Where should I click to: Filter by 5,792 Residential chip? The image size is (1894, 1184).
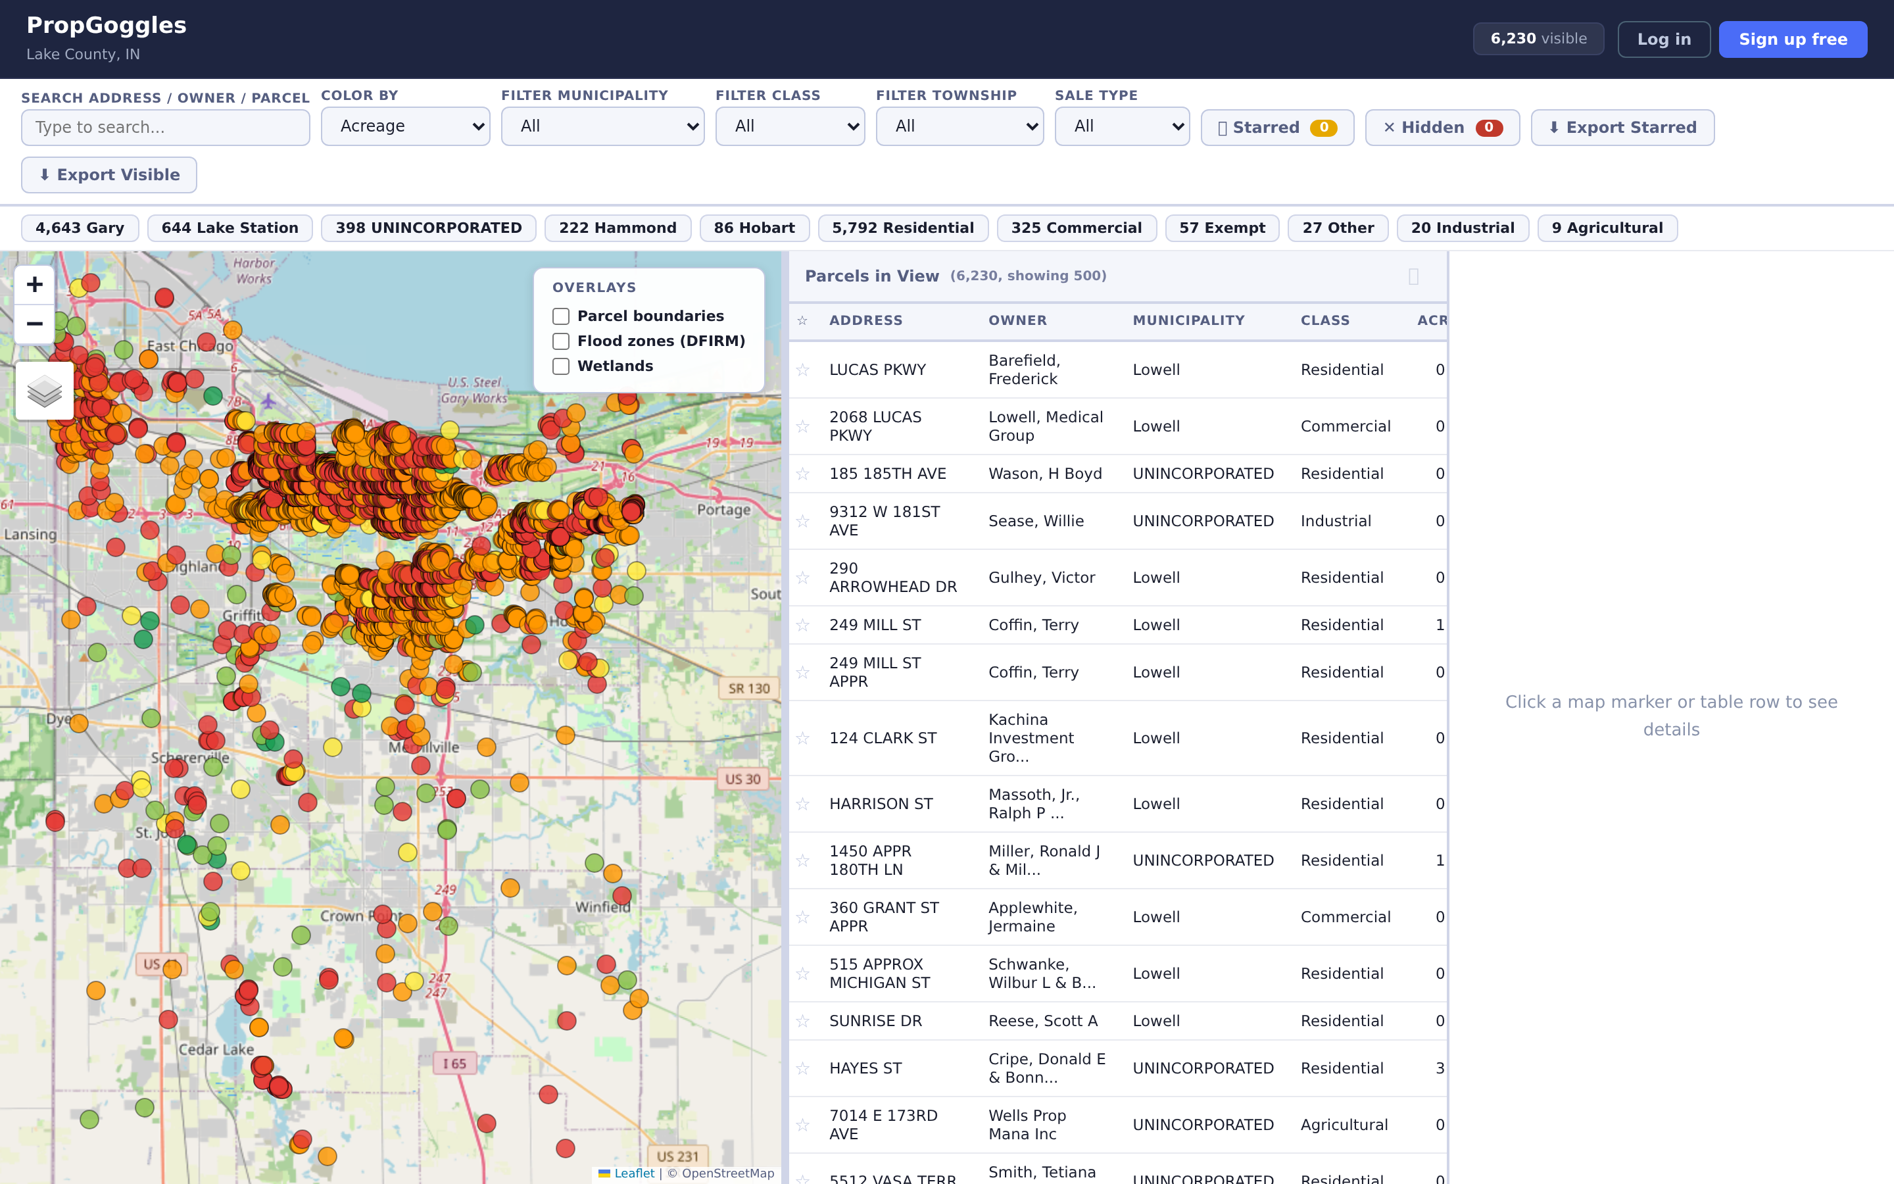pyautogui.click(x=903, y=228)
